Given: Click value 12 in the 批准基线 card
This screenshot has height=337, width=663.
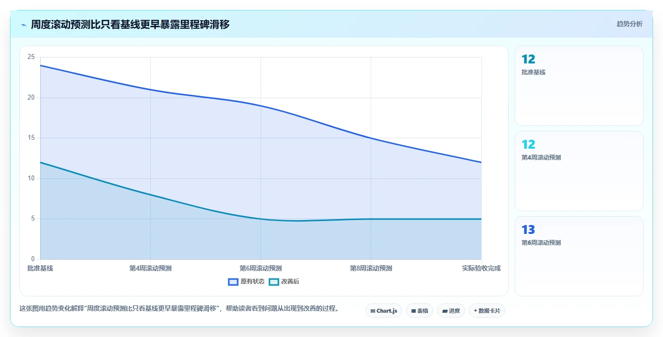Looking at the screenshot, I should 529,59.
